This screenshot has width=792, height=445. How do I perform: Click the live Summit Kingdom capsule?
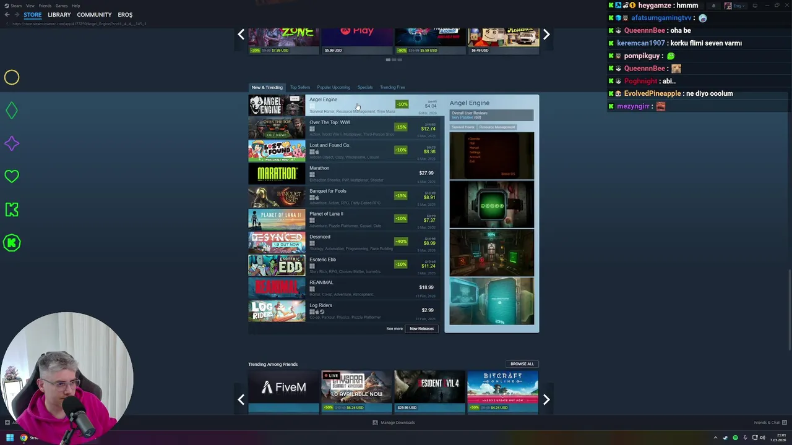tap(356, 391)
